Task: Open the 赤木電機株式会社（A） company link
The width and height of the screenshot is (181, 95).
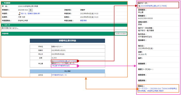Action: (x=59, y=75)
